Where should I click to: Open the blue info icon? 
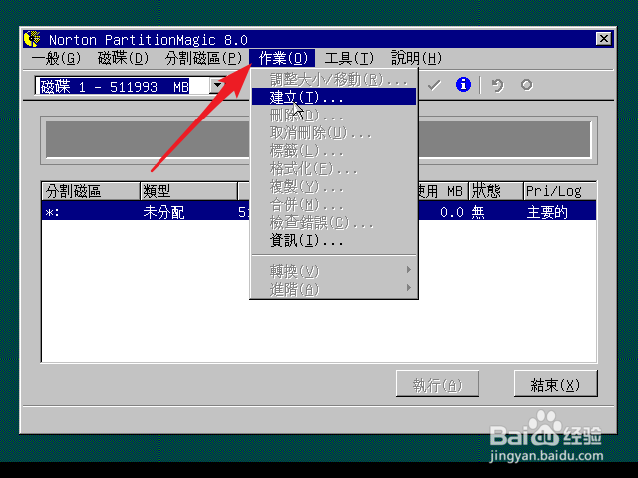tap(463, 85)
